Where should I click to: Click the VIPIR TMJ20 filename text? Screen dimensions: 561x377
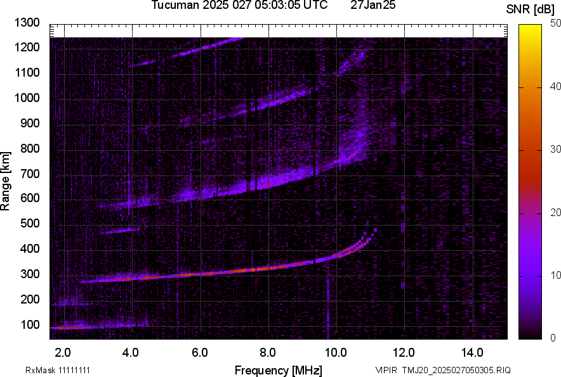coord(442,370)
